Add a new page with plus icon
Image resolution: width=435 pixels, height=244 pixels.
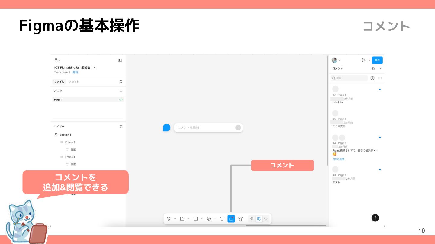121,91
